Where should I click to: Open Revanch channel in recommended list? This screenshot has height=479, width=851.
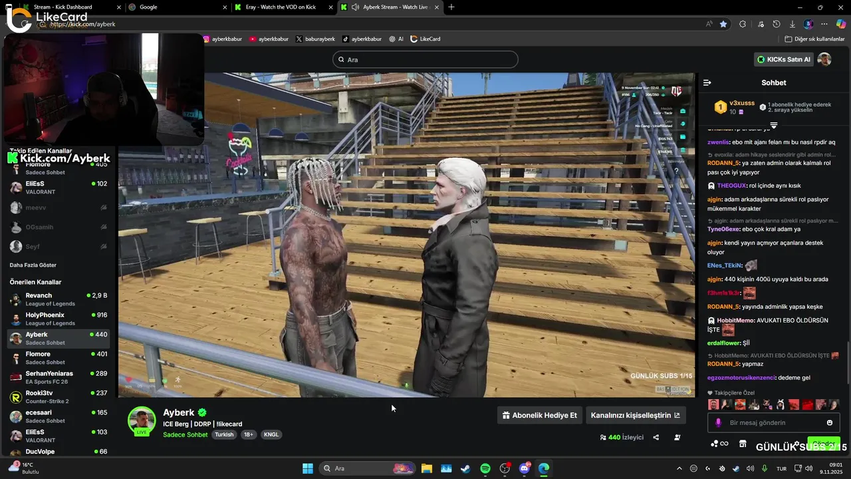tap(59, 299)
